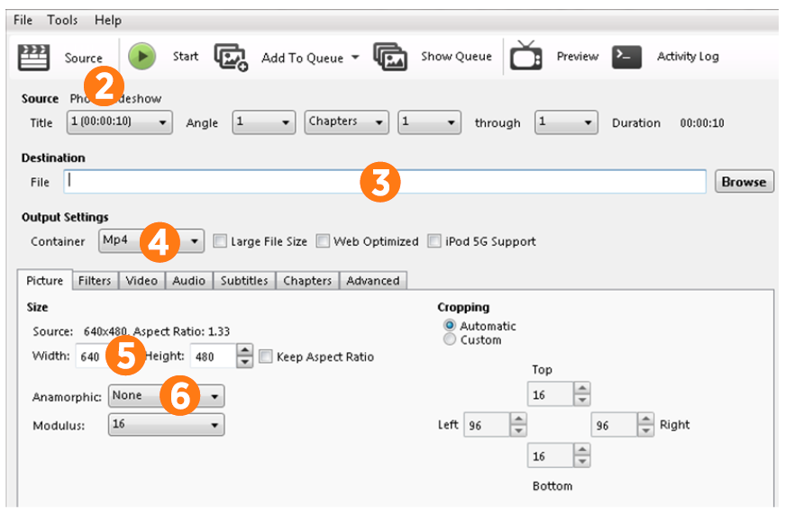Toggle the Web Optimized checkbox
785x514 pixels.
(x=323, y=241)
